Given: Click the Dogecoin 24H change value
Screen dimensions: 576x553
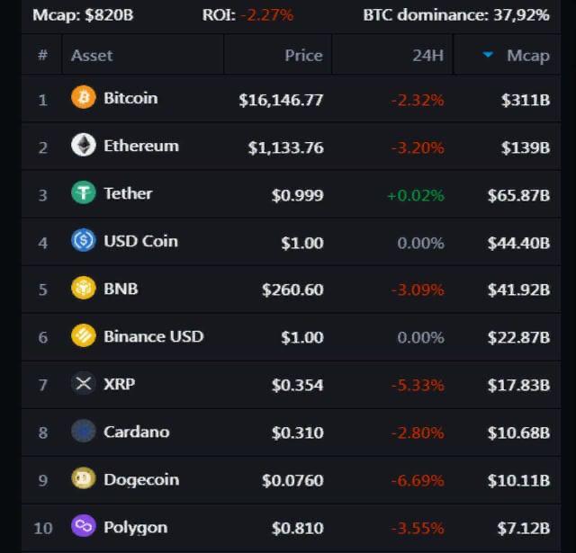Looking at the screenshot, I should point(417,480).
